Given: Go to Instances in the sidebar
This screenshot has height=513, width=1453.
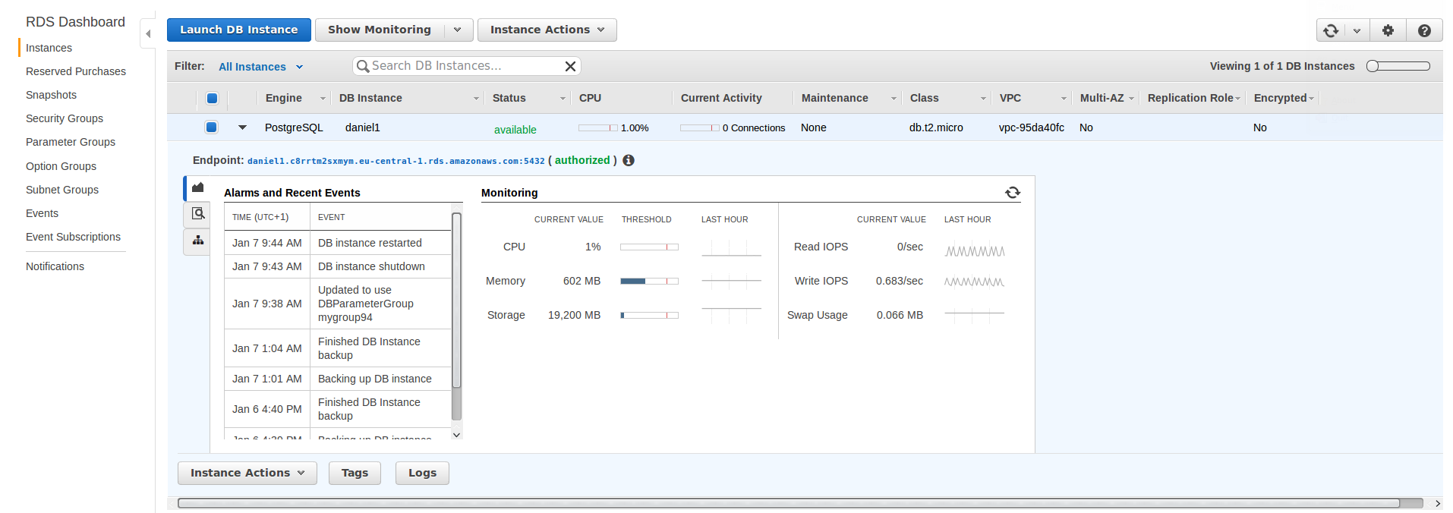Looking at the screenshot, I should pos(49,48).
